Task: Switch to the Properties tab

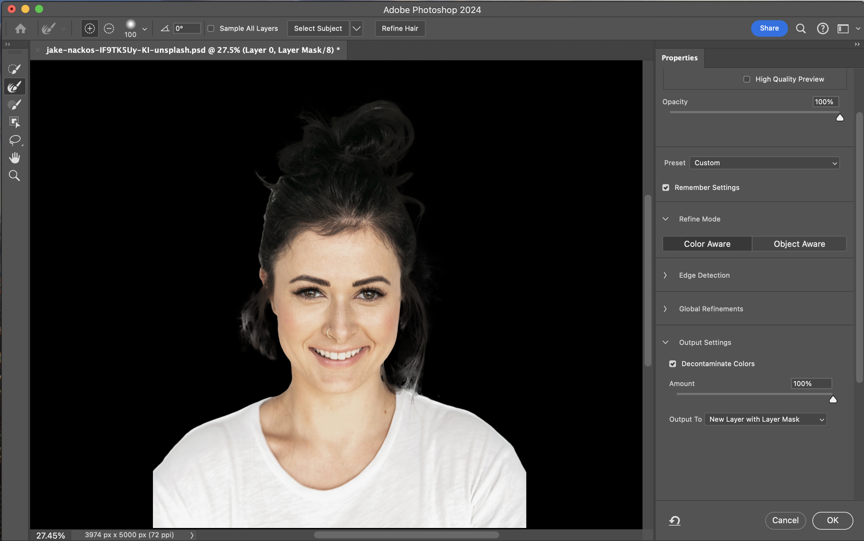Action: tap(680, 58)
